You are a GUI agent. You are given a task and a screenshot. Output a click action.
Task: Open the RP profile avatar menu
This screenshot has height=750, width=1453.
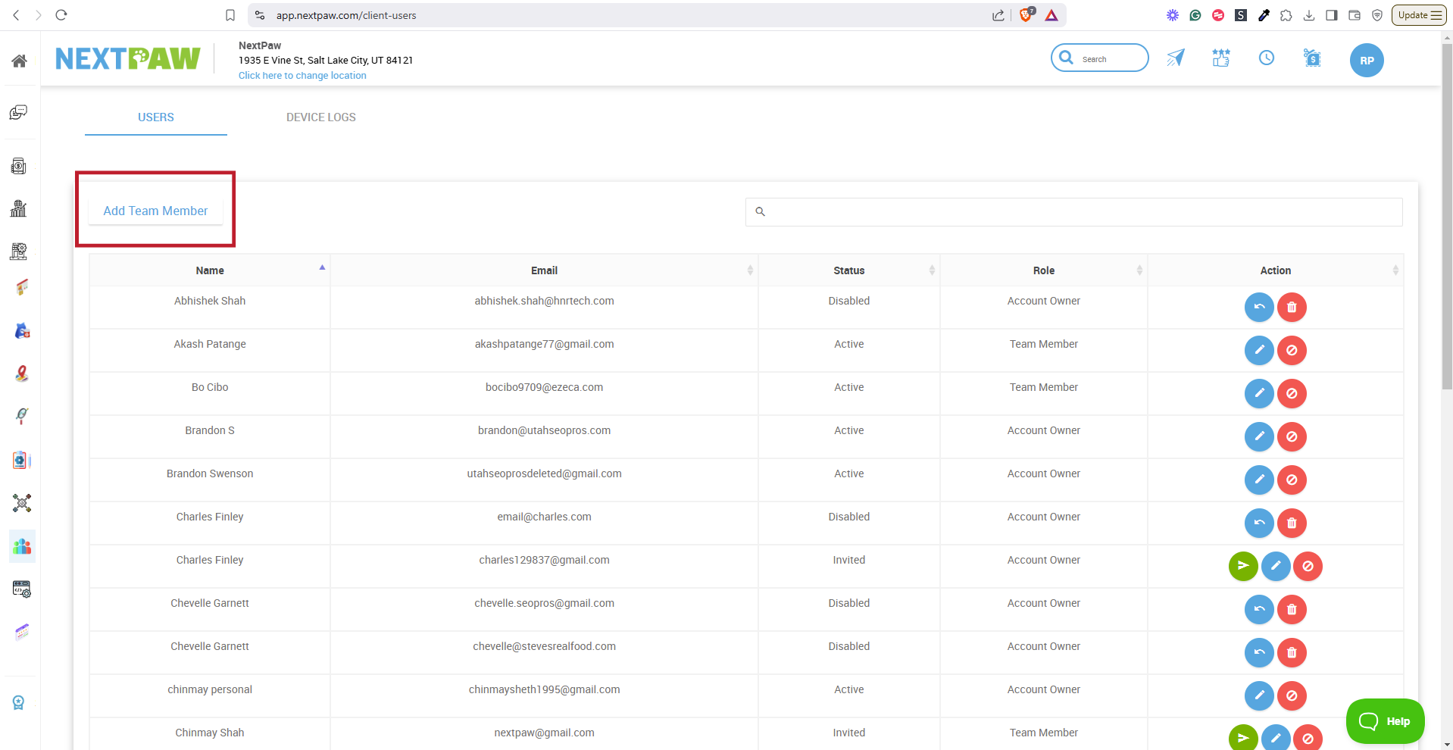(1367, 61)
